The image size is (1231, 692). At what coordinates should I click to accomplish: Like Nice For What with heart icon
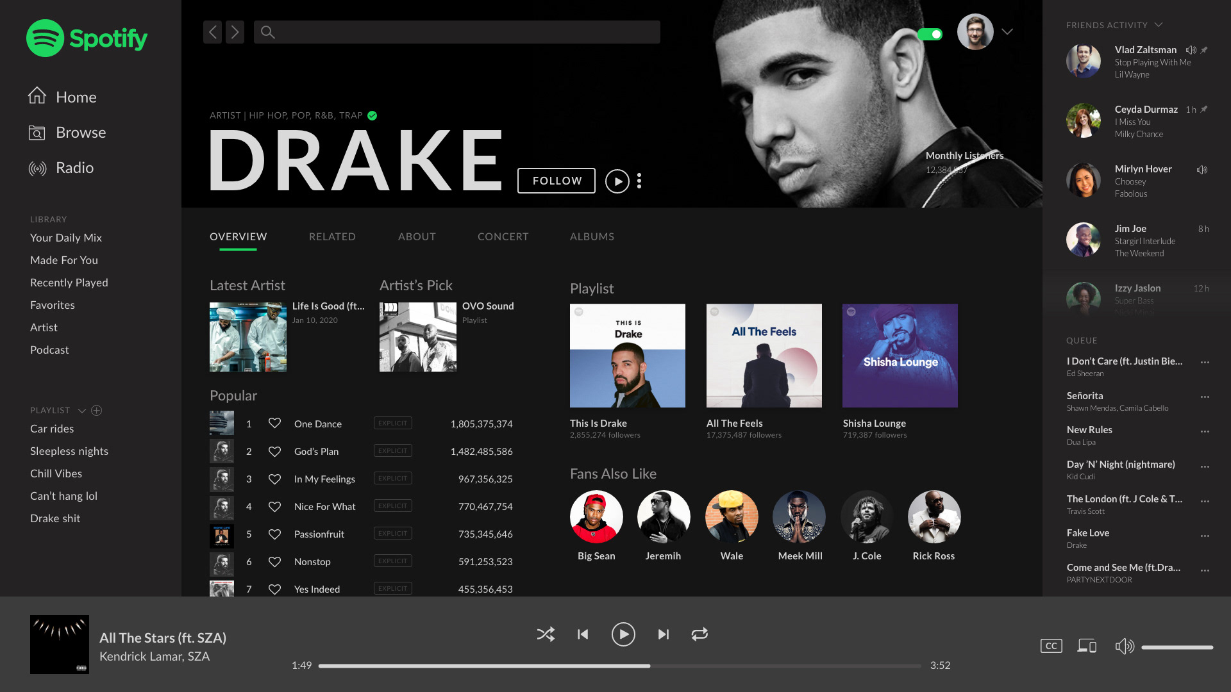(x=274, y=506)
